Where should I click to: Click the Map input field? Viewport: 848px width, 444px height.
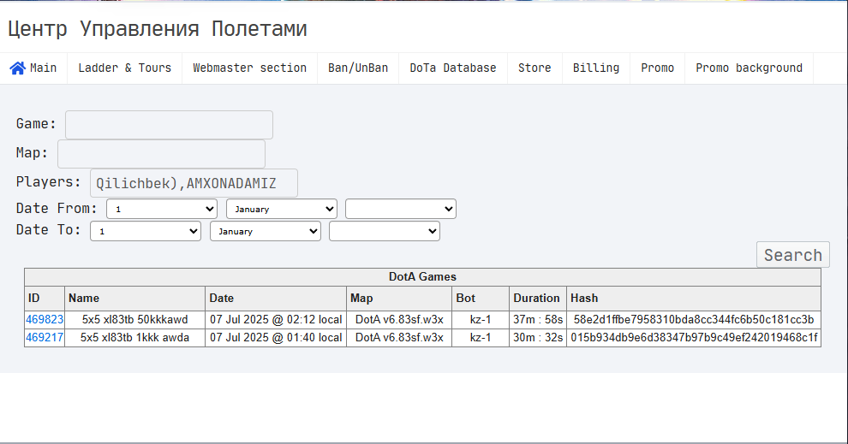coord(161,154)
